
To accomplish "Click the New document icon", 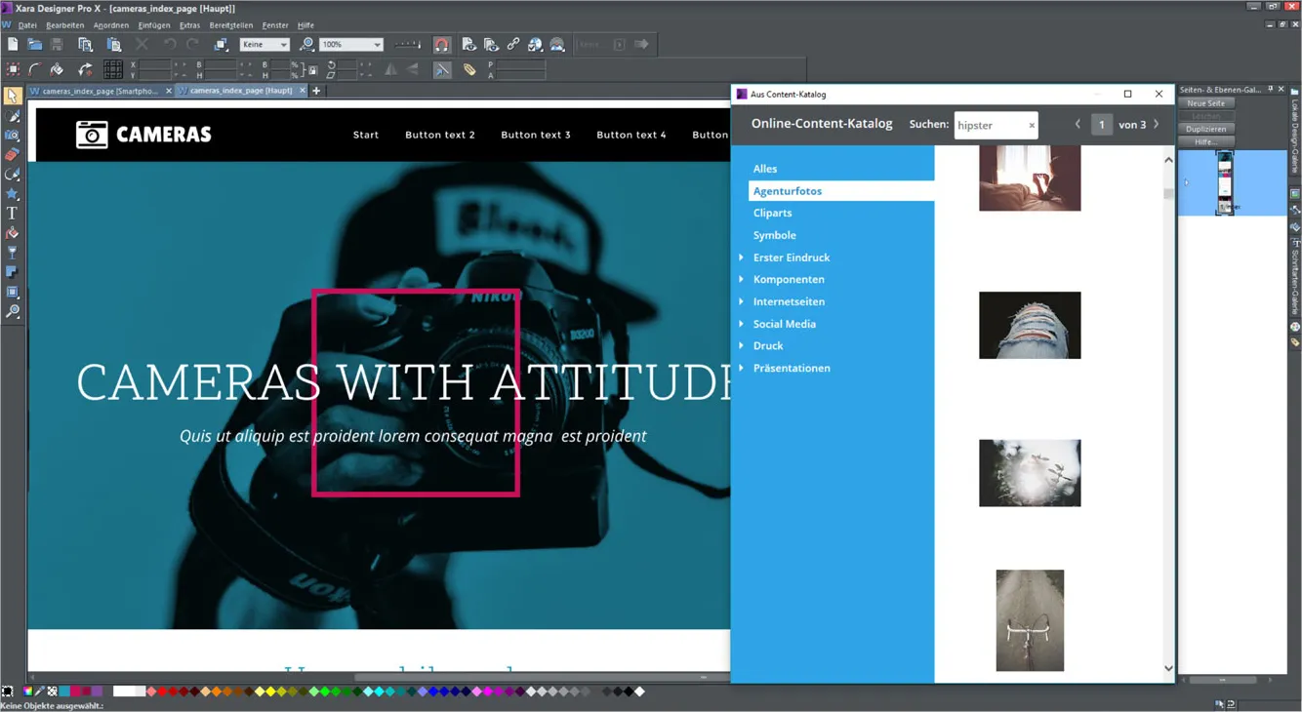I will pyautogui.click(x=13, y=44).
